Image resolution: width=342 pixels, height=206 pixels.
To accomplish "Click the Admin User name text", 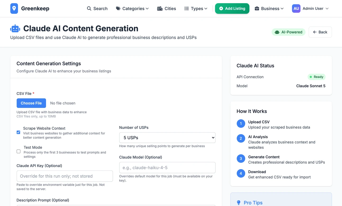I will click(x=313, y=8).
